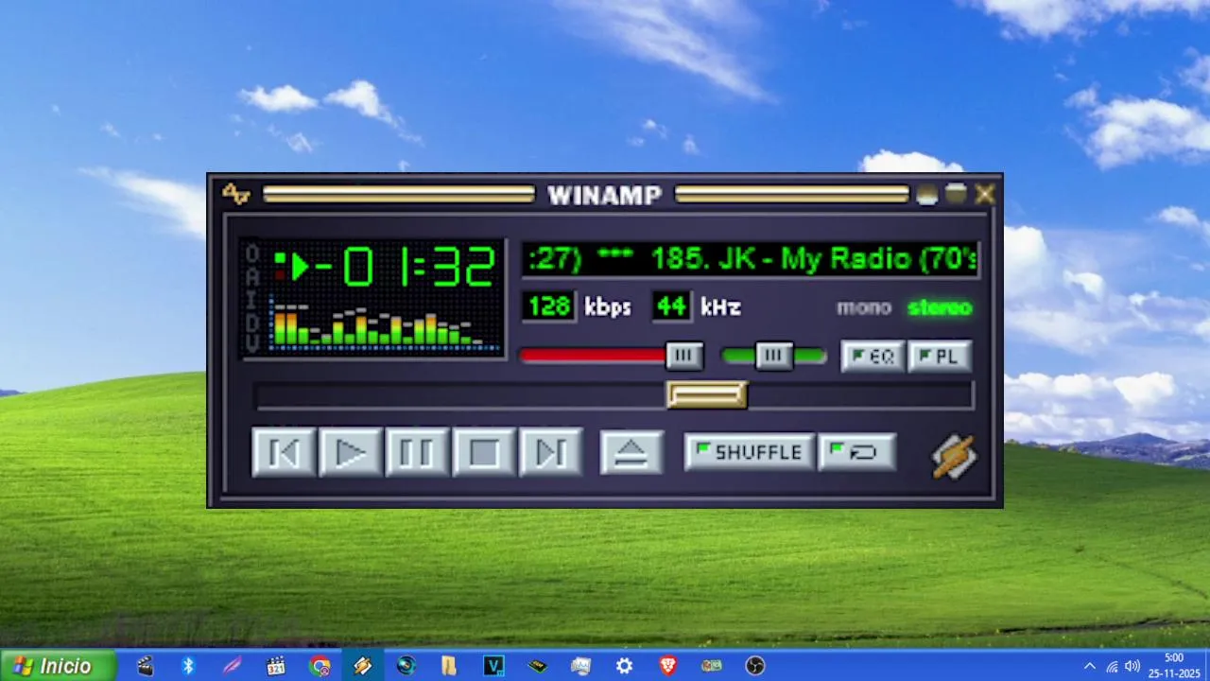Viewport: 1210px width, 681px height.
Task: Toggle Shuffle mode
Action: (x=749, y=452)
